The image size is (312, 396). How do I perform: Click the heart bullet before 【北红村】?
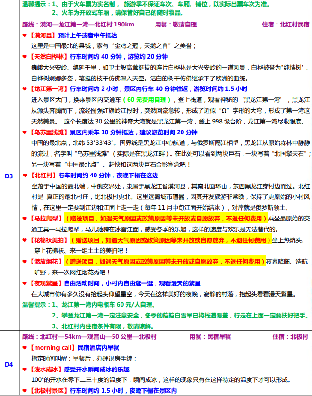pos(25,176)
